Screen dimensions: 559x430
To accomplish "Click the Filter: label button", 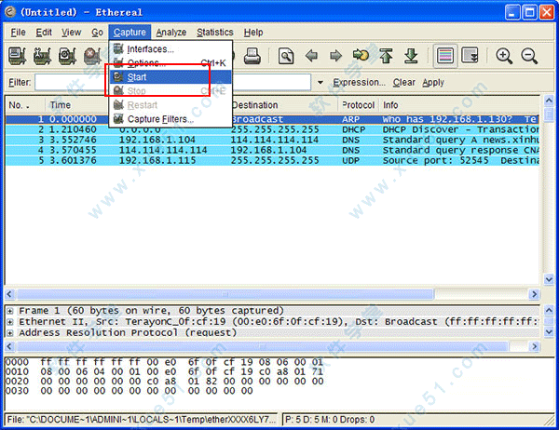I will click(20, 82).
